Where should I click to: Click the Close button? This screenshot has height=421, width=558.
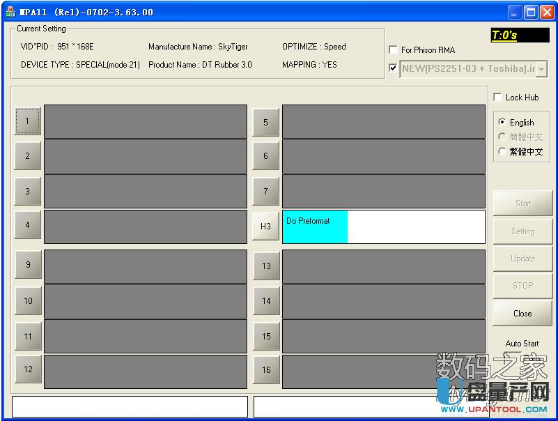[x=522, y=313]
